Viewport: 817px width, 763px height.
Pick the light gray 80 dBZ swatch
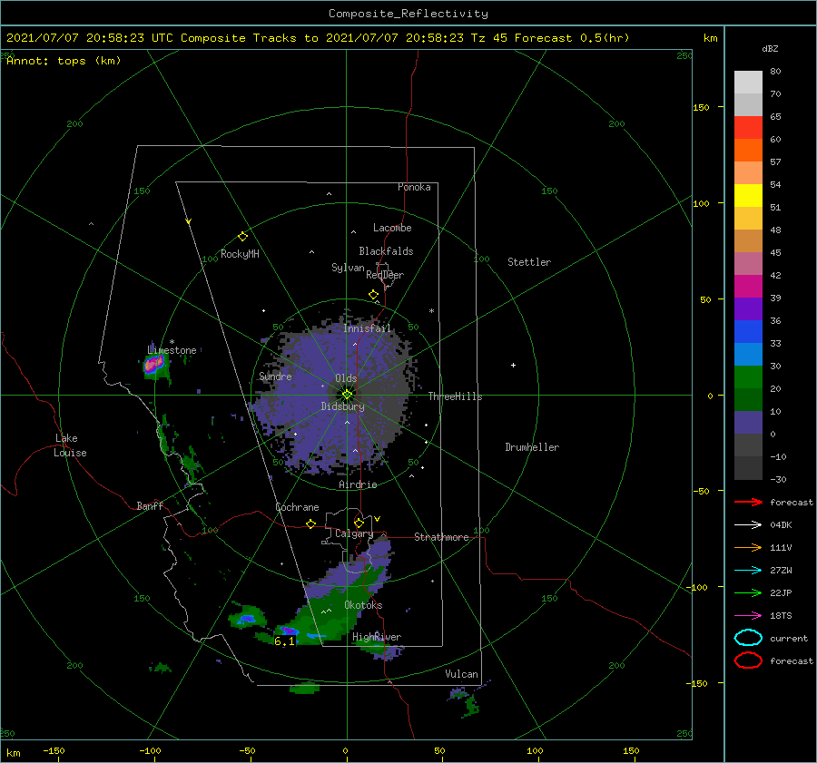click(x=748, y=82)
